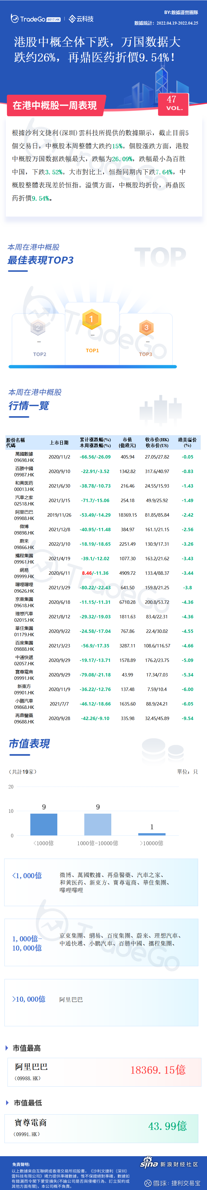The height and width of the screenshot is (1190, 207).
Task: Click the 網易 09999.HK row name
Action: (x=24, y=573)
